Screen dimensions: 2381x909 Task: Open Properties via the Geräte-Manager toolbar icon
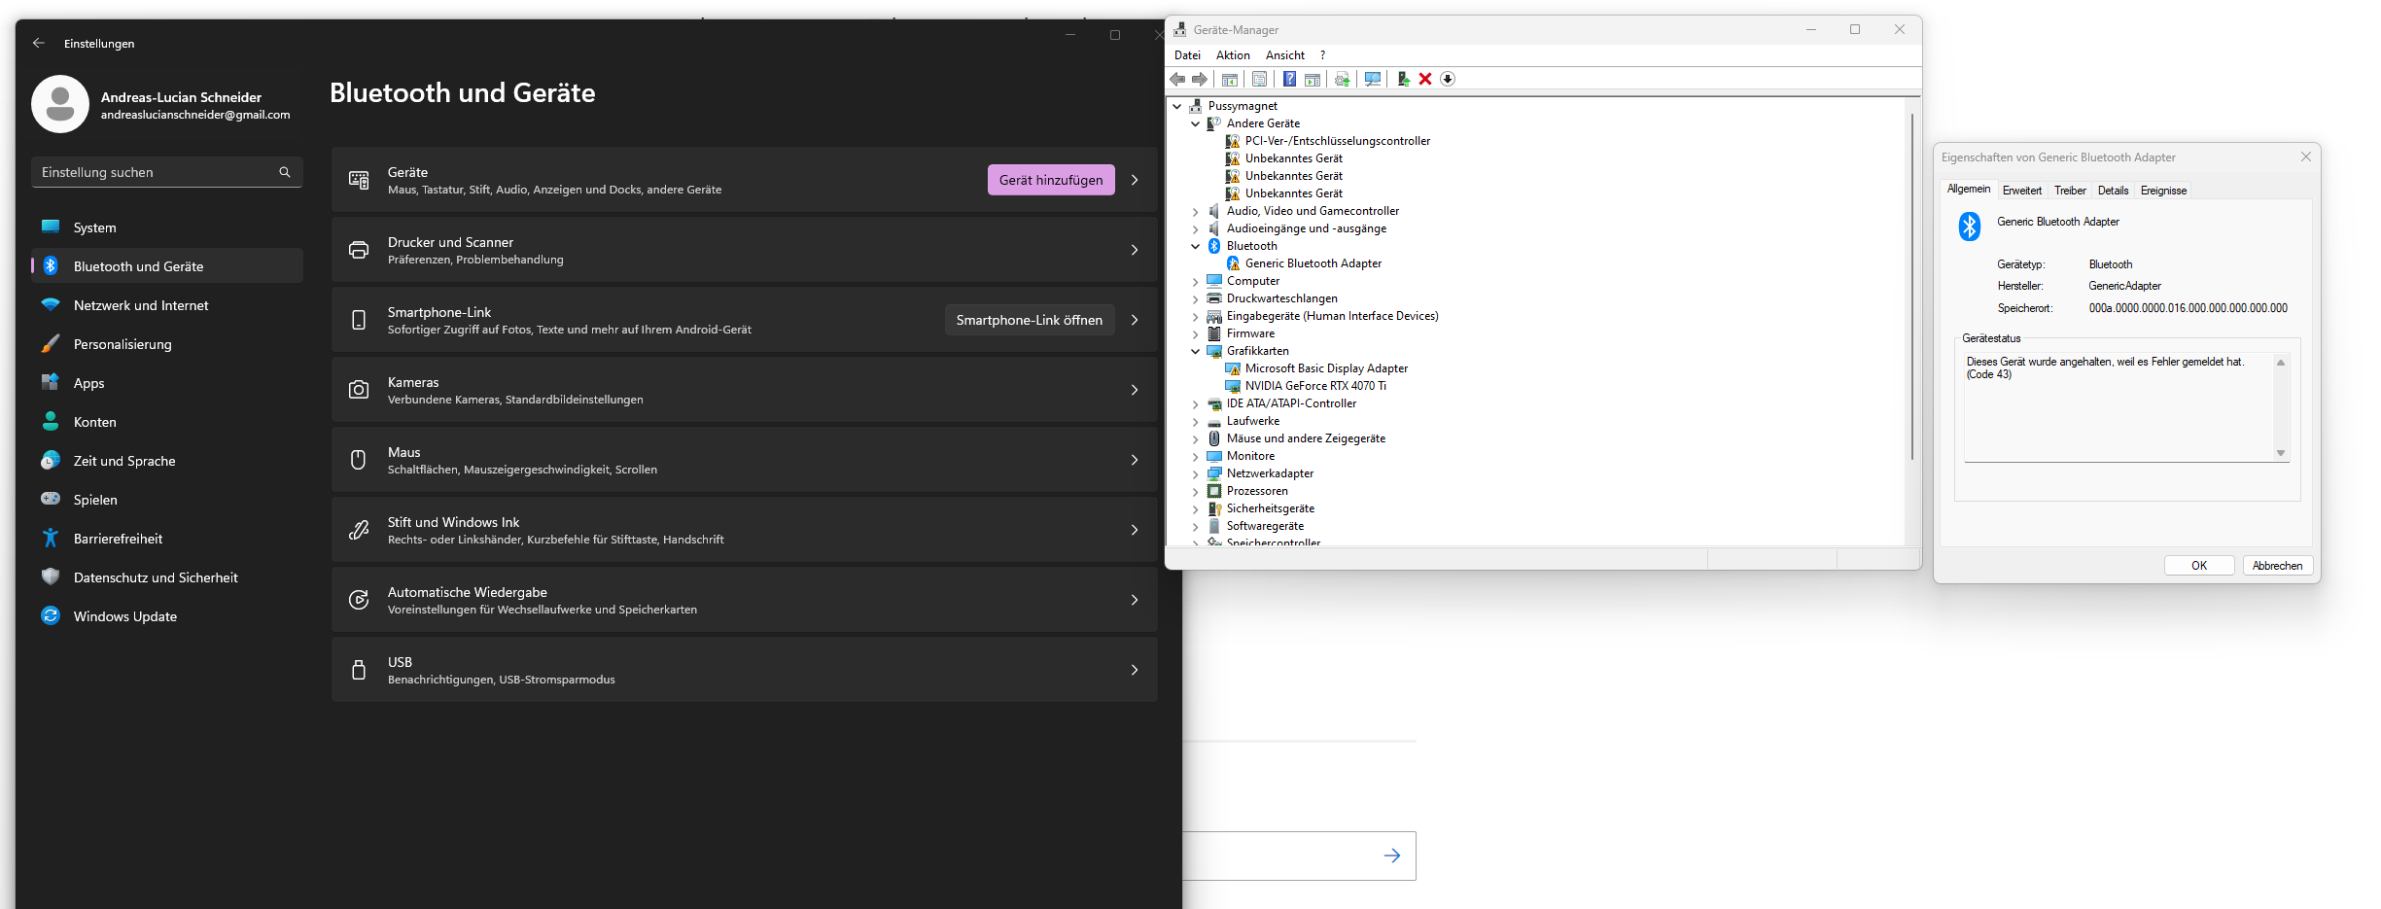pos(1260,79)
